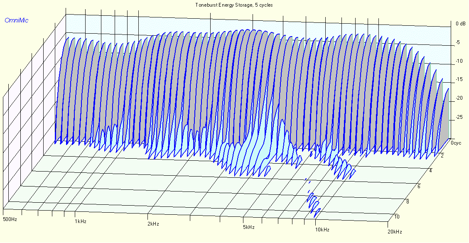Click the -10 dB level label

(459, 61)
